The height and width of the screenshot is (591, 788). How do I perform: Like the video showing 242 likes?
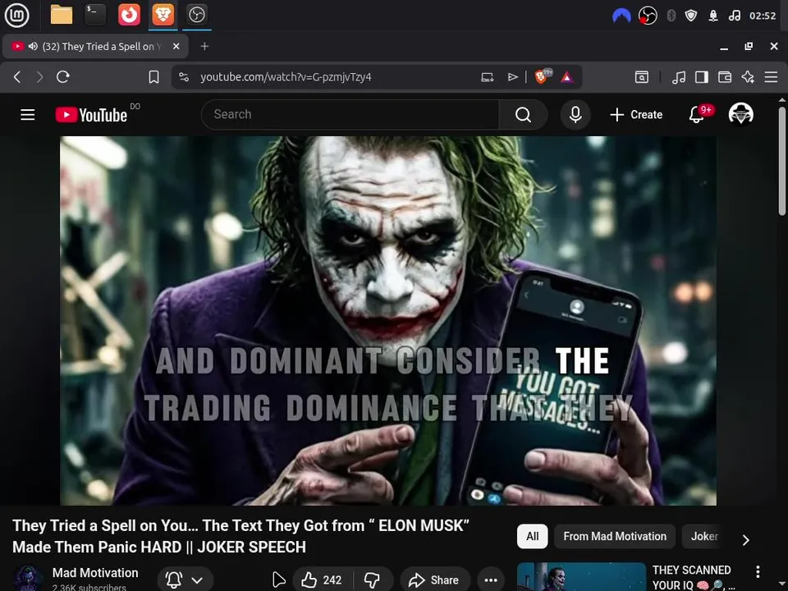(322, 580)
